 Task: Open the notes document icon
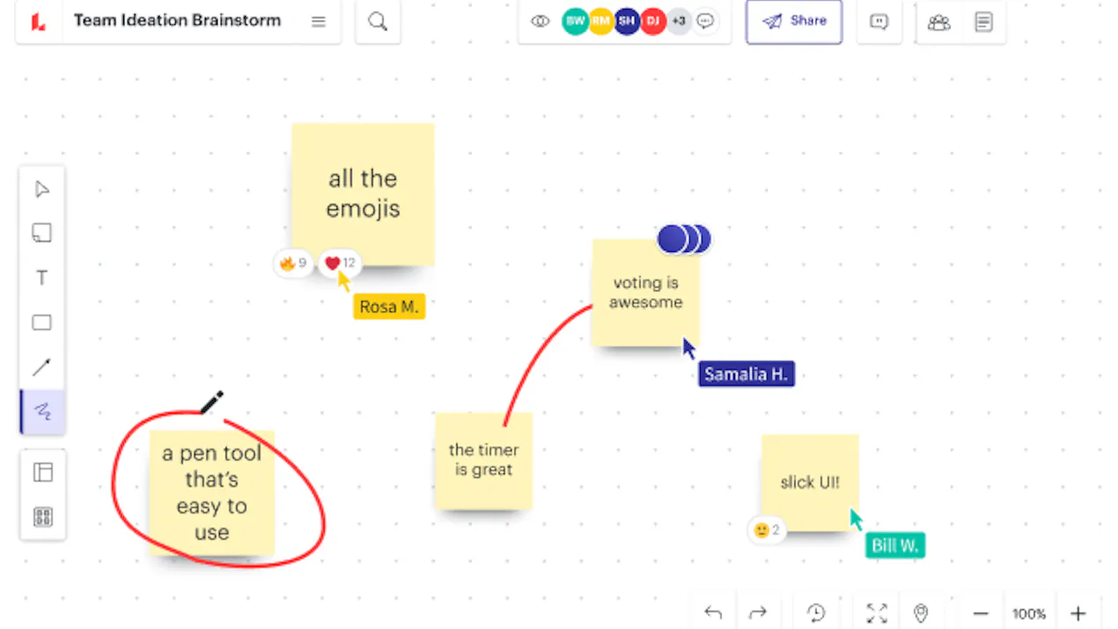(x=983, y=22)
